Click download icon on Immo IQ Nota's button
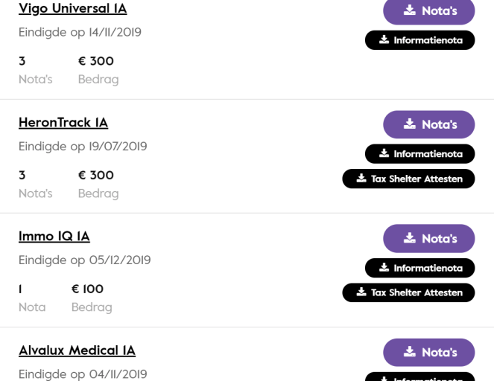Viewport: 494px width, 381px height. pyautogui.click(x=410, y=238)
